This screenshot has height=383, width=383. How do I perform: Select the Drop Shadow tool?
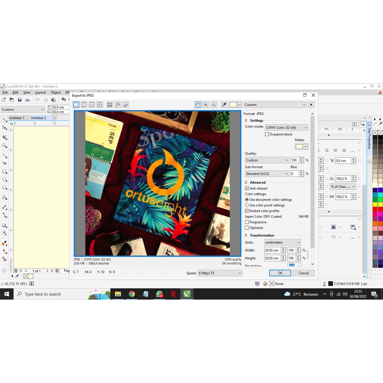pos(4,225)
